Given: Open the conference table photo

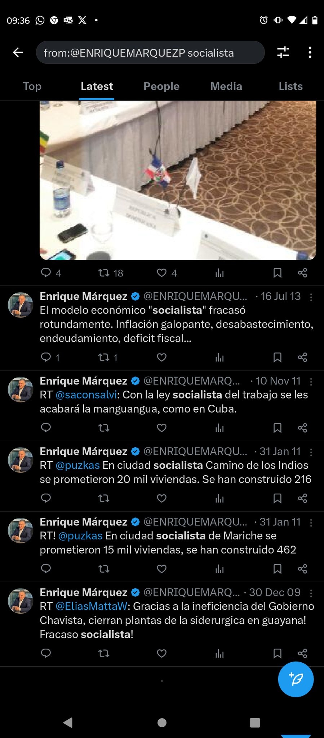Looking at the screenshot, I should 178,180.
